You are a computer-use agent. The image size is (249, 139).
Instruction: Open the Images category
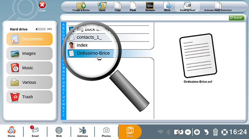click(x=29, y=53)
